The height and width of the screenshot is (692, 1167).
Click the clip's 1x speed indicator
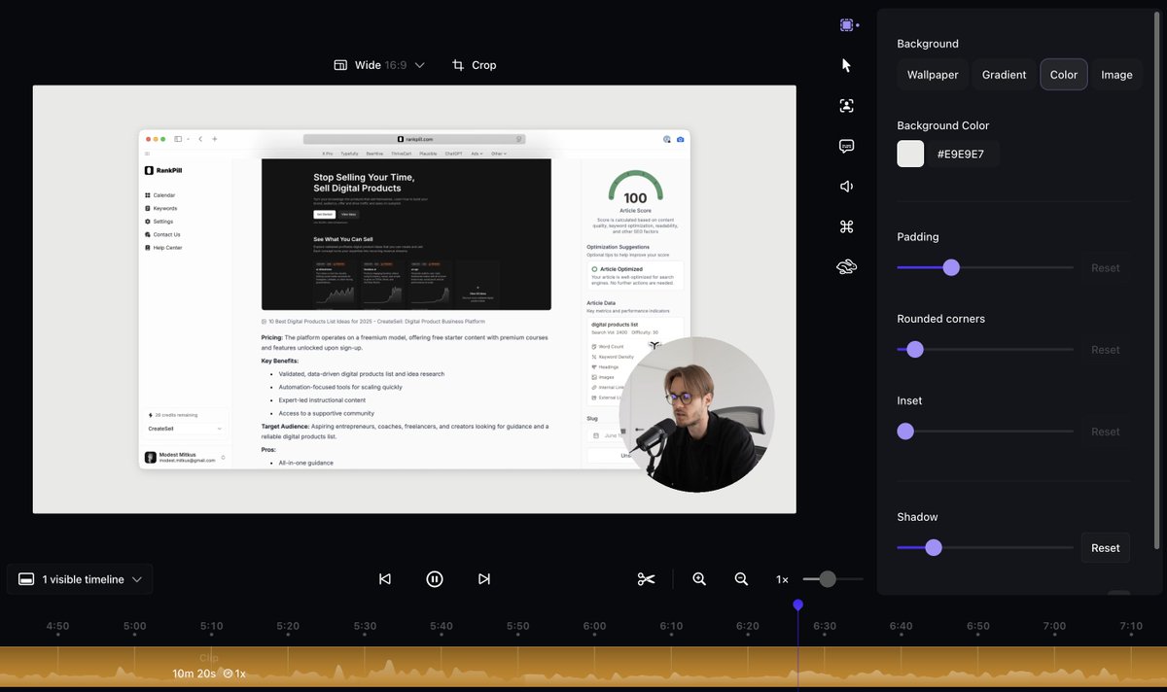[x=234, y=674]
